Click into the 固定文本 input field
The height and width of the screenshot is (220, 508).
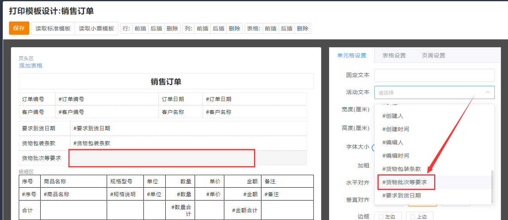click(434, 75)
